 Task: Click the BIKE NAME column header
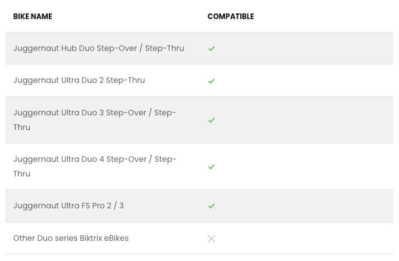coord(33,16)
